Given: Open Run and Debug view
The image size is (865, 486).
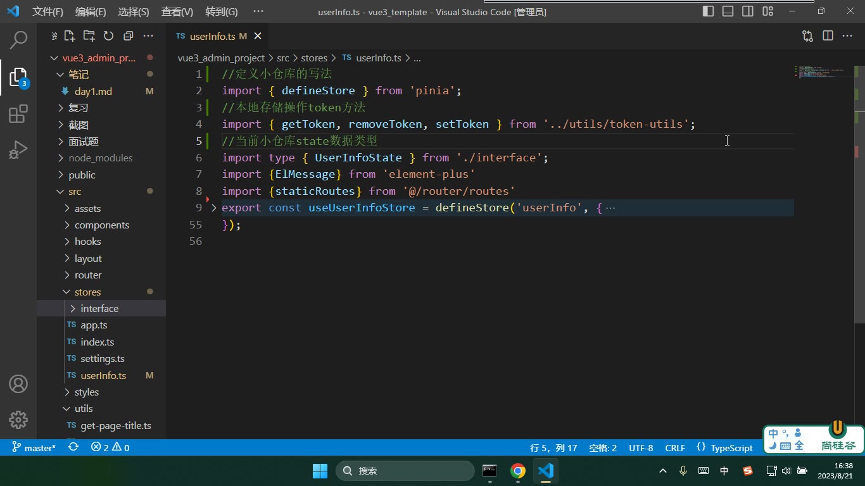Looking at the screenshot, I should click(18, 150).
